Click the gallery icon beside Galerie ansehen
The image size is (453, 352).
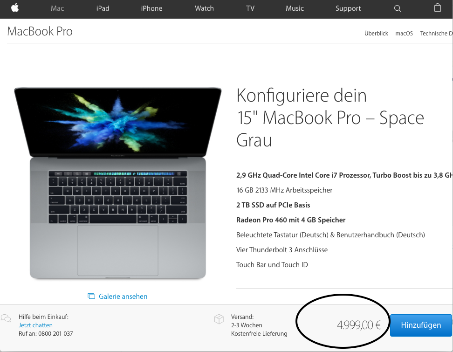tap(91, 296)
